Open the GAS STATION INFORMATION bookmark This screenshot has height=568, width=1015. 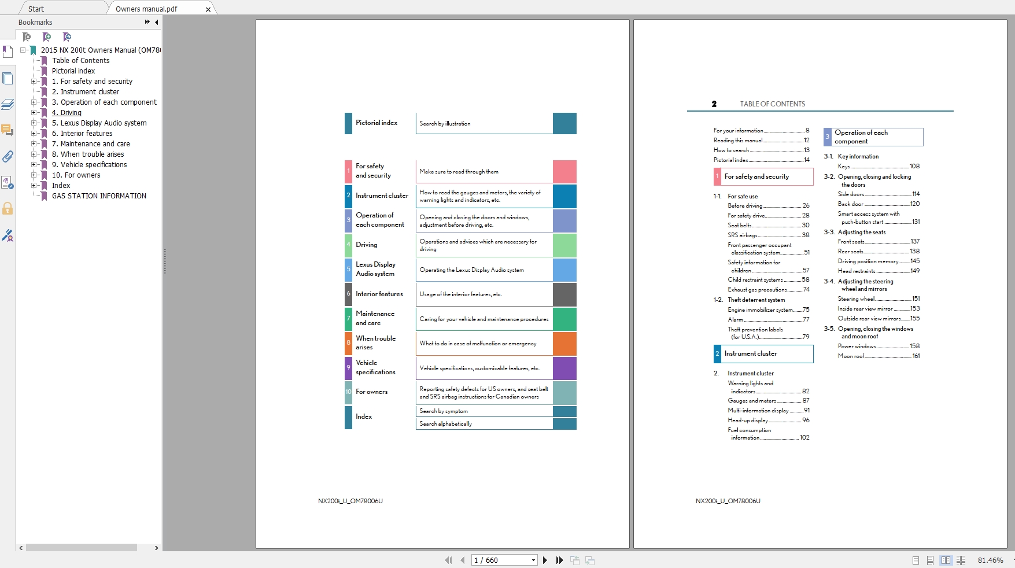[99, 196]
